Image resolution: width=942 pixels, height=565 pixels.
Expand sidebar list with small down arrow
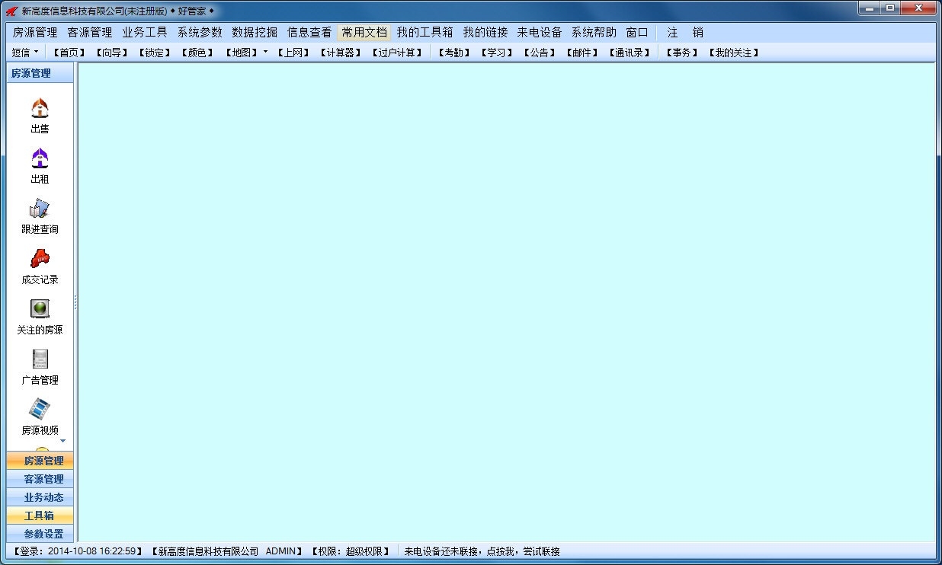click(63, 441)
